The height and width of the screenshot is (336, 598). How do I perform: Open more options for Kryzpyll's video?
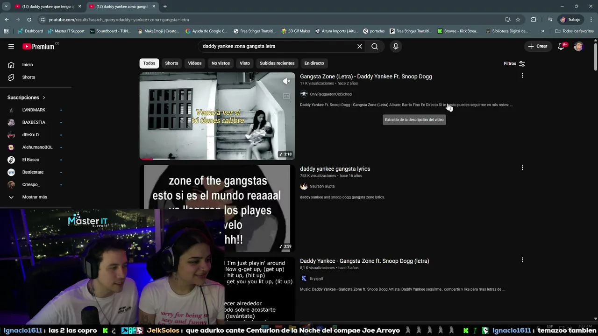pyautogui.click(x=522, y=260)
